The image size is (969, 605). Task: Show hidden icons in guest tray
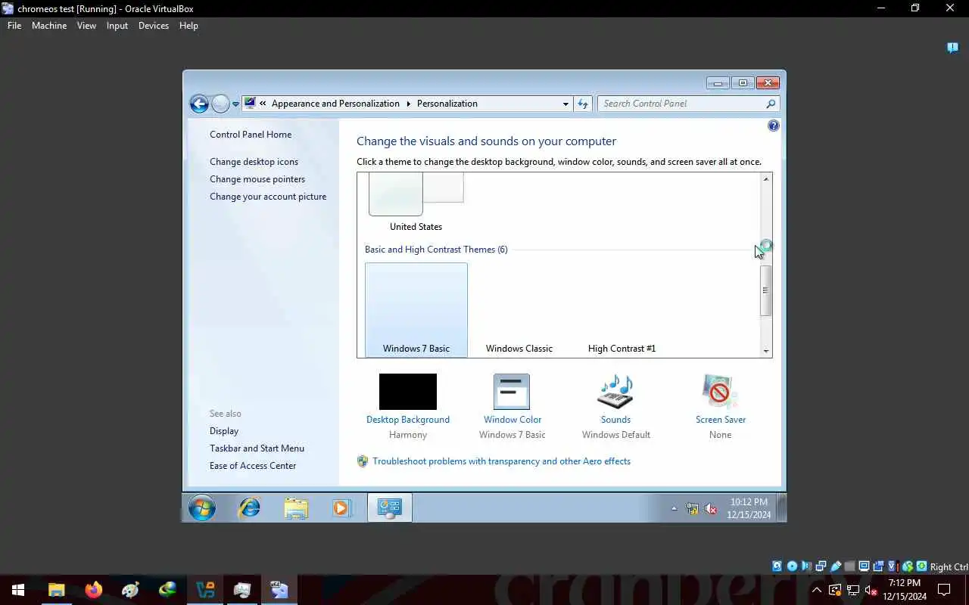674,509
